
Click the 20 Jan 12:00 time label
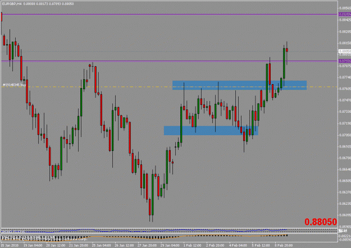[56, 245]
